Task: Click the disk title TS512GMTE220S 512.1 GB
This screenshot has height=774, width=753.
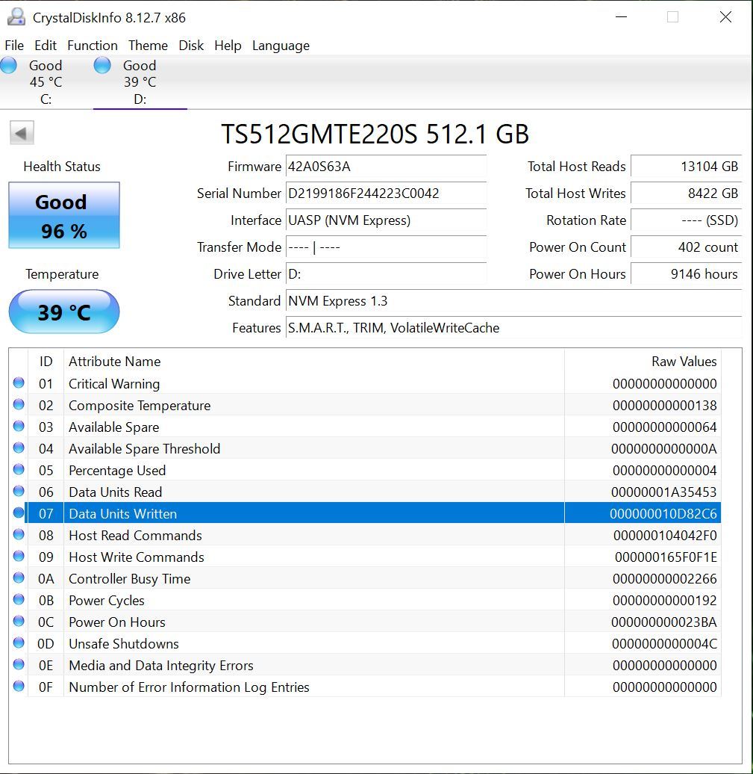Action: point(375,134)
